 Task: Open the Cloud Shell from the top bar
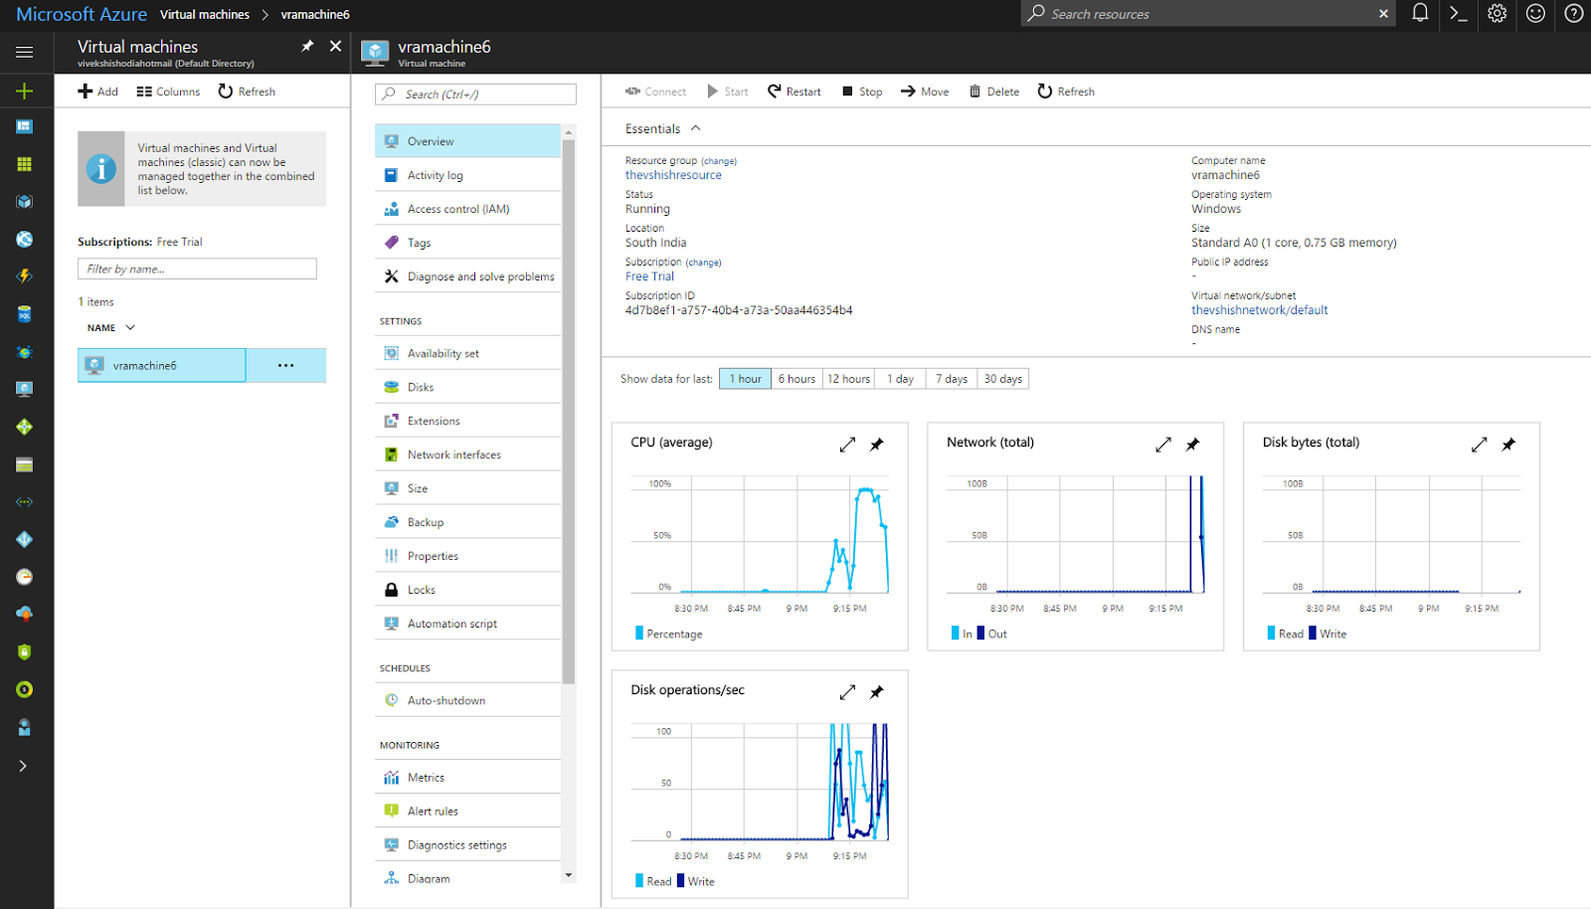(1458, 14)
